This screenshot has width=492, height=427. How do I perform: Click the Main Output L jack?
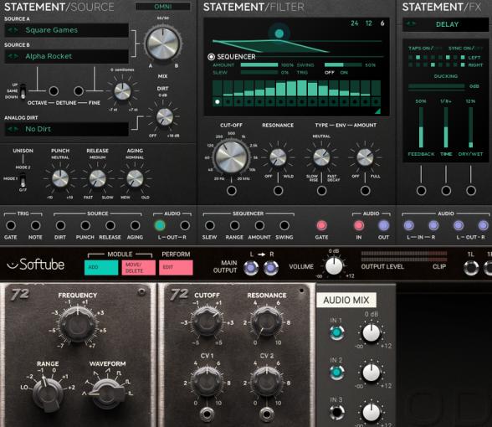click(251, 268)
